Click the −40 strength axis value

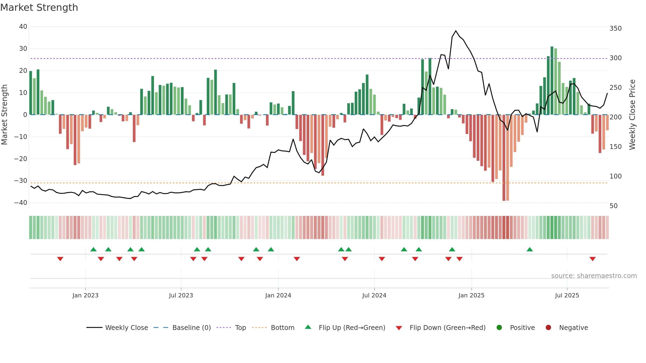pyautogui.click(x=21, y=203)
